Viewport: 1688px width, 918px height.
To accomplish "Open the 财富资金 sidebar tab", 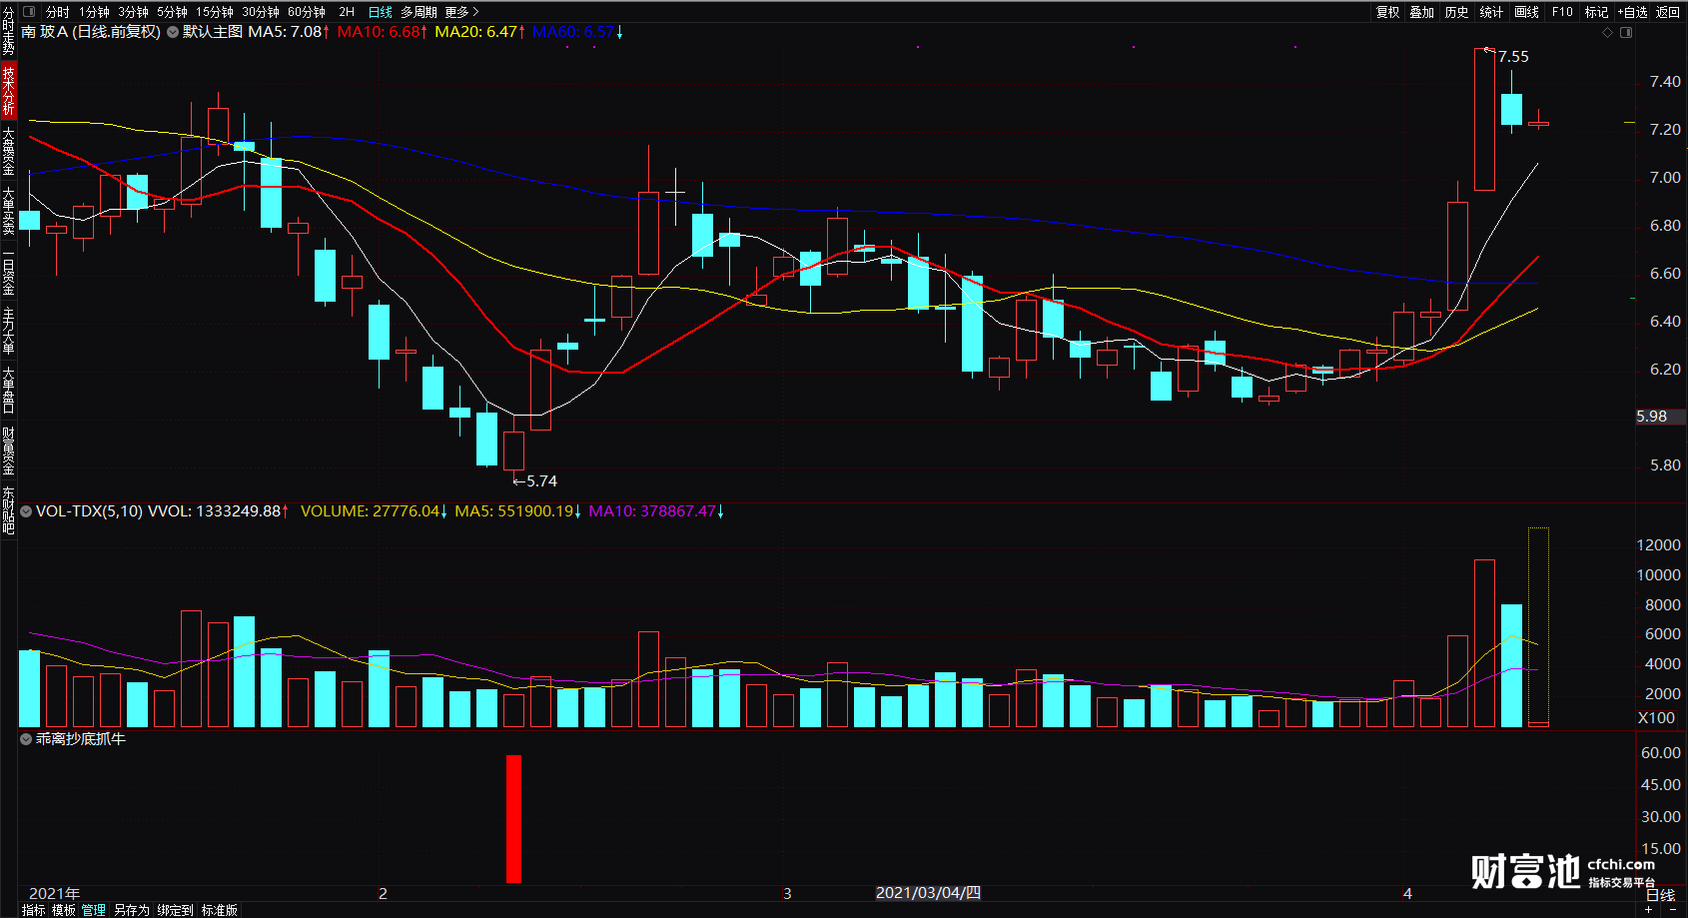I will 8,451.
